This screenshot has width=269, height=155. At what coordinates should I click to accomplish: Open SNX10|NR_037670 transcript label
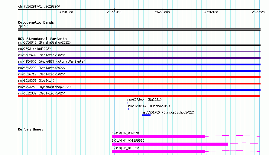pos(125,133)
